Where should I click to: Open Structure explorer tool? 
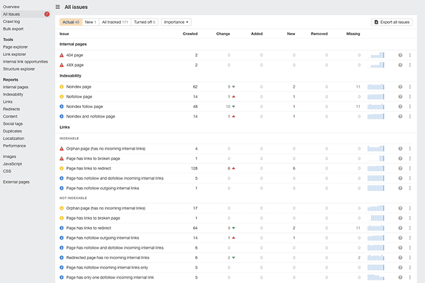click(19, 69)
